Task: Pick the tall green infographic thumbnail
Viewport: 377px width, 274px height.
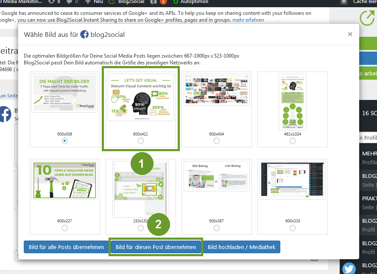Action: 292,102
